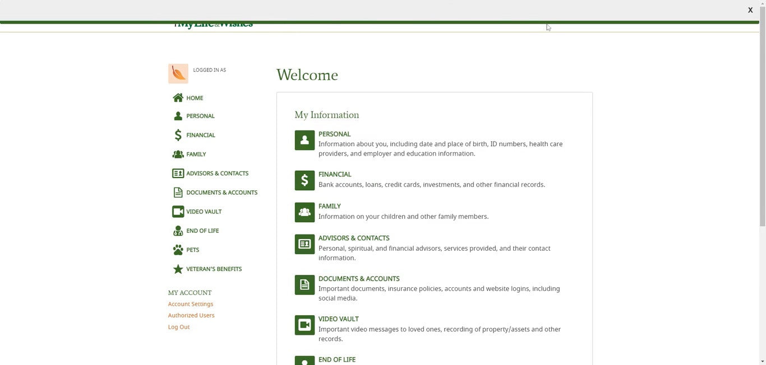Screen dimensions: 766x365
Task: Click the End of Life sidebar icon
Action: (178, 231)
